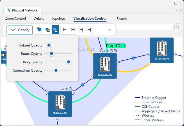Switch to Zoom Control tab
Image resolution: width=184 pixels, height=126 pixels.
(15, 18)
